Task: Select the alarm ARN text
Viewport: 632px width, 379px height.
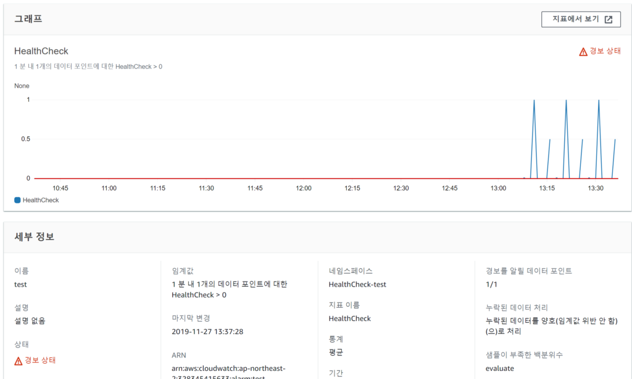Action: pos(227,369)
